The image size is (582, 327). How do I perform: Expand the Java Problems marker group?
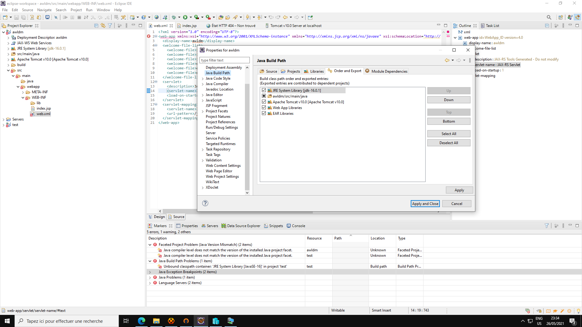(x=150, y=277)
